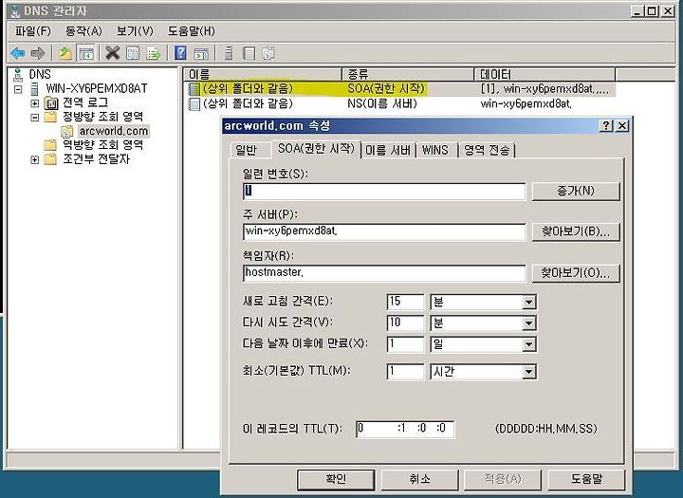Click the 종류 column header
683x498 pixels.
(x=408, y=75)
